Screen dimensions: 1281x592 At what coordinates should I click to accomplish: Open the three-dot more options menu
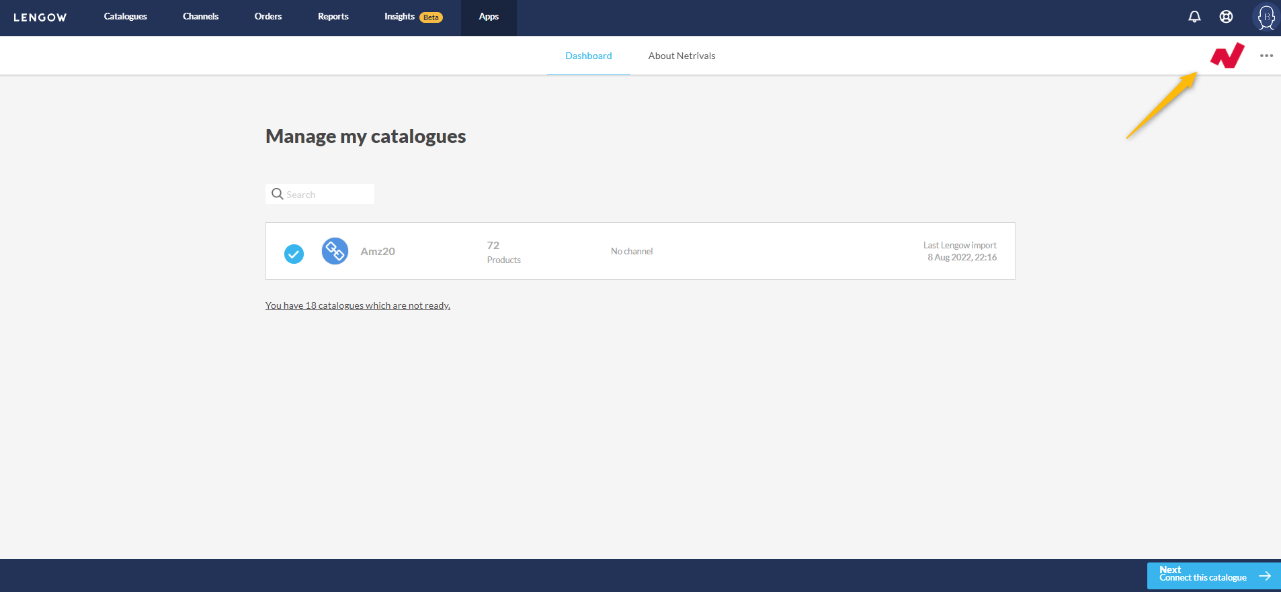pyautogui.click(x=1266, y=56)
